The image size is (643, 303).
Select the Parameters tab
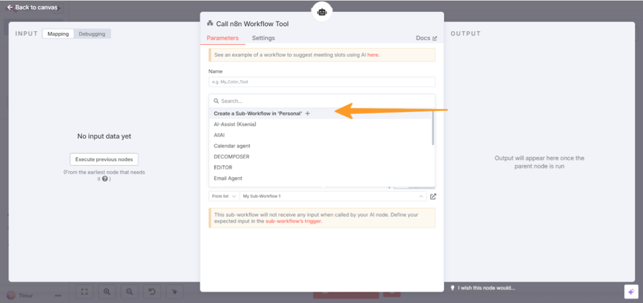[222, 38]
